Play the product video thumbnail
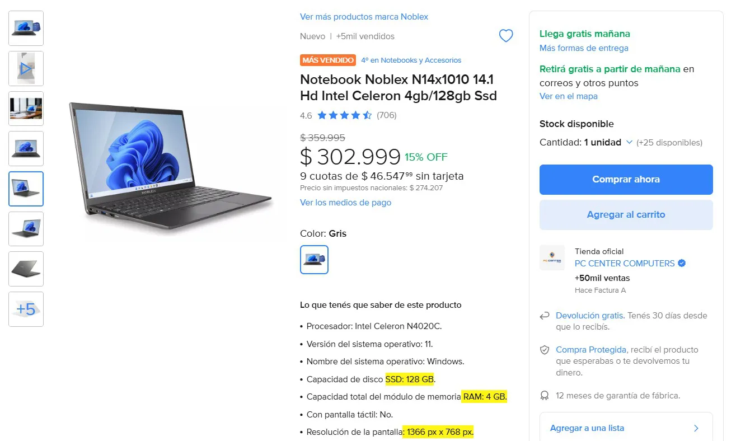The image size is (736, 441). coord(26,68)
